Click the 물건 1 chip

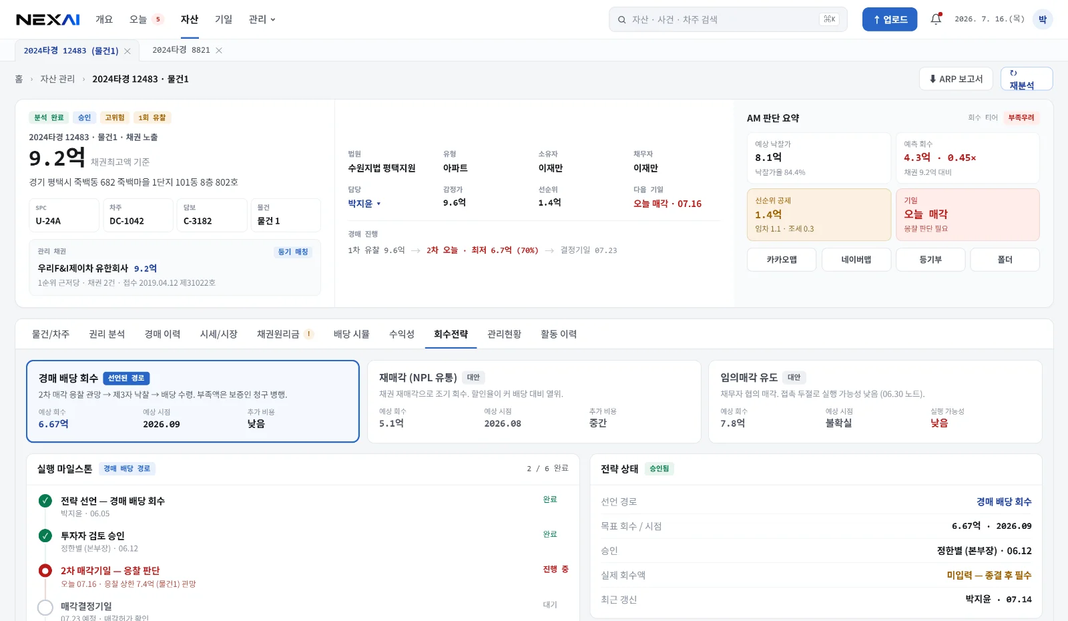tap(286, 215)
